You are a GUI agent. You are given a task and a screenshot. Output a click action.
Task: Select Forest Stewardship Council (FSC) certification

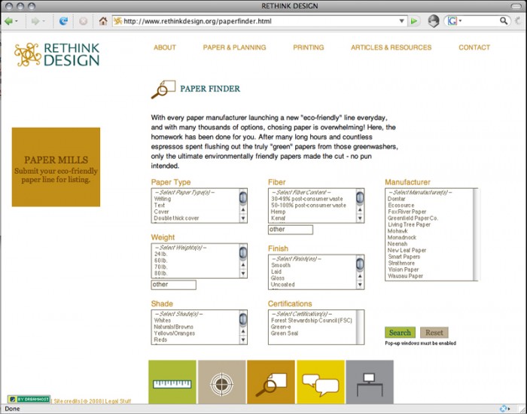point(312,320)
